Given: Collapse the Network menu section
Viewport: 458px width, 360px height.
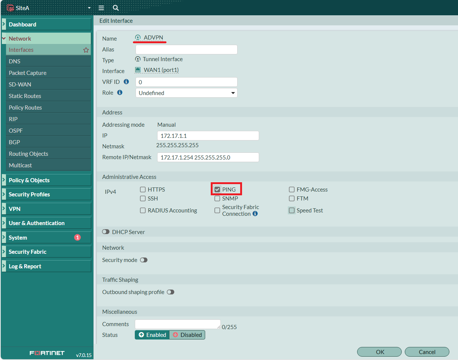Looking at the screenshot, I should [46, 38].
